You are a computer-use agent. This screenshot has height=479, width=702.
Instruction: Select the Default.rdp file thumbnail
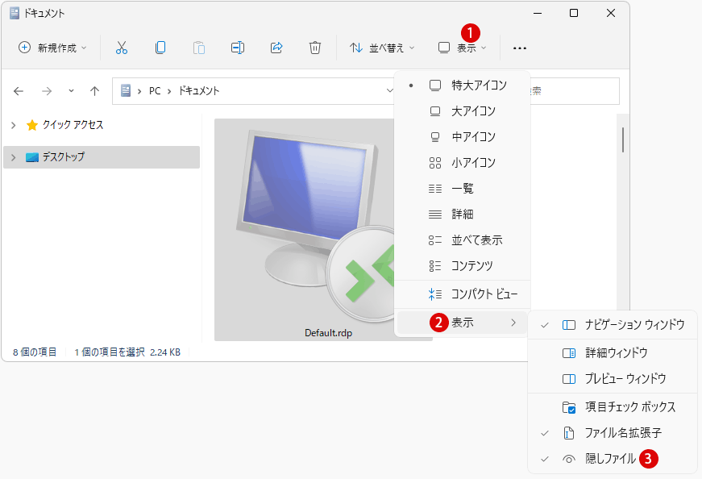tap(305, 229)
